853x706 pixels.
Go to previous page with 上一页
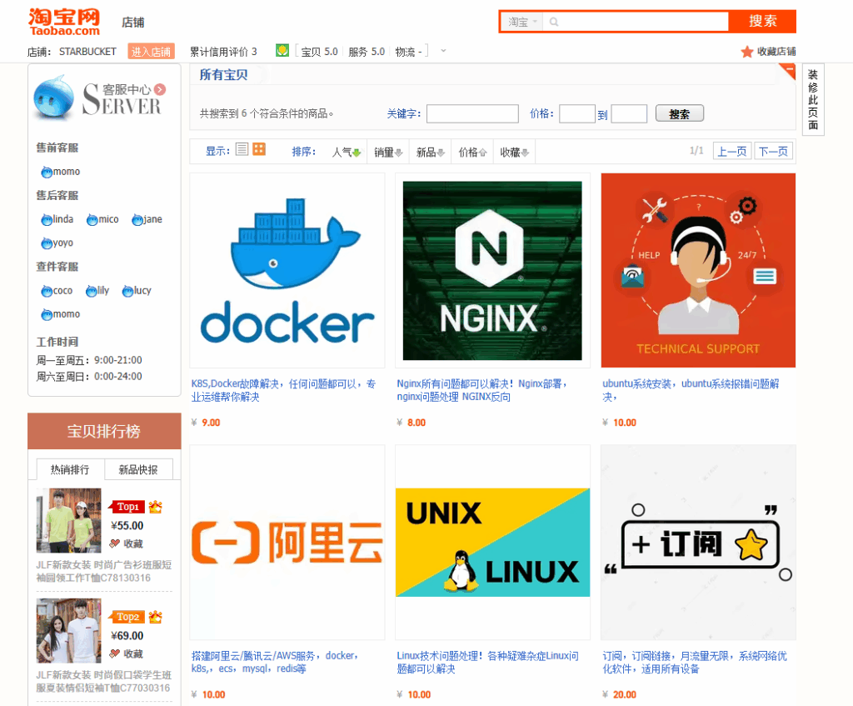click(731, 151)
